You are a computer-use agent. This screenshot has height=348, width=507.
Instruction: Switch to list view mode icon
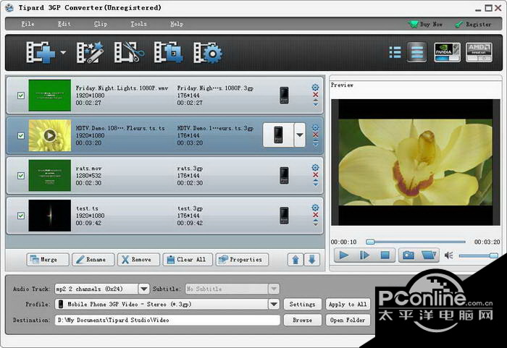tap(395, 52)
